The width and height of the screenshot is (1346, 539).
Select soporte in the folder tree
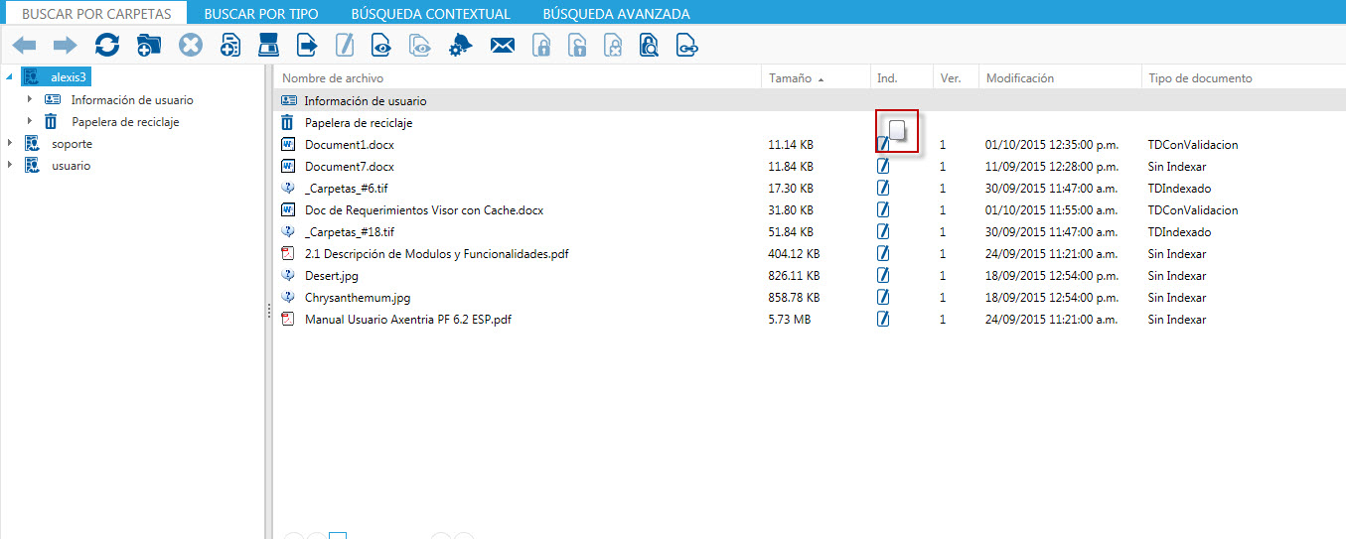click(72, 143)
